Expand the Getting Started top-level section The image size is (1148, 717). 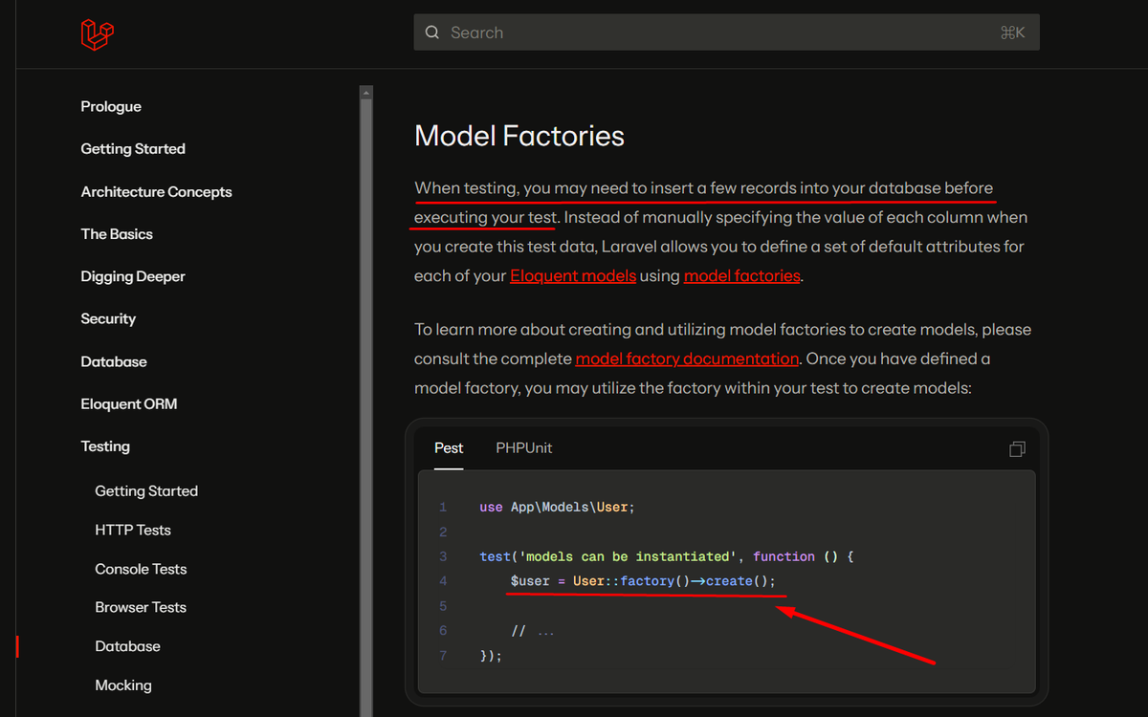[x=133, y=149]
